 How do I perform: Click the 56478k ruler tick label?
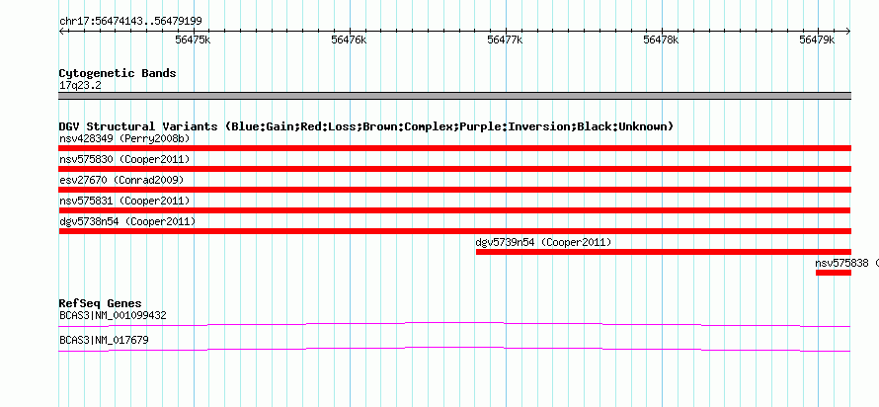coord(661,41)
